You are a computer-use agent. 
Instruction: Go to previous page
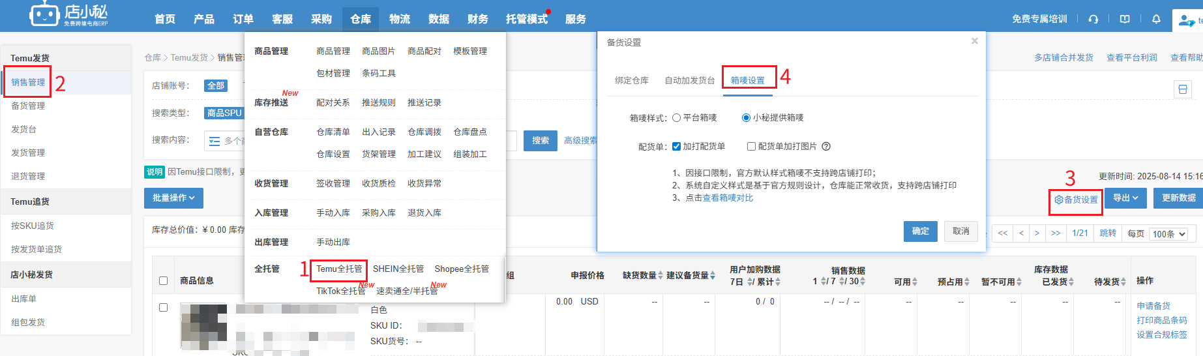(x=1021, y=233)
